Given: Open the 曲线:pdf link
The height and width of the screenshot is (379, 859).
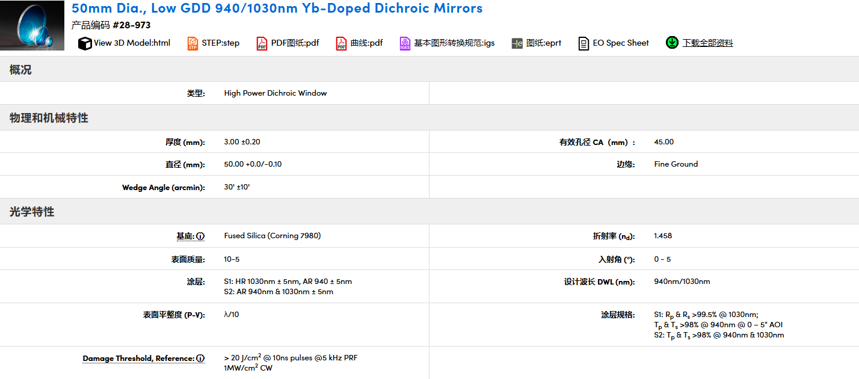Looking at the screenshot, I should [x=367, y=43].
